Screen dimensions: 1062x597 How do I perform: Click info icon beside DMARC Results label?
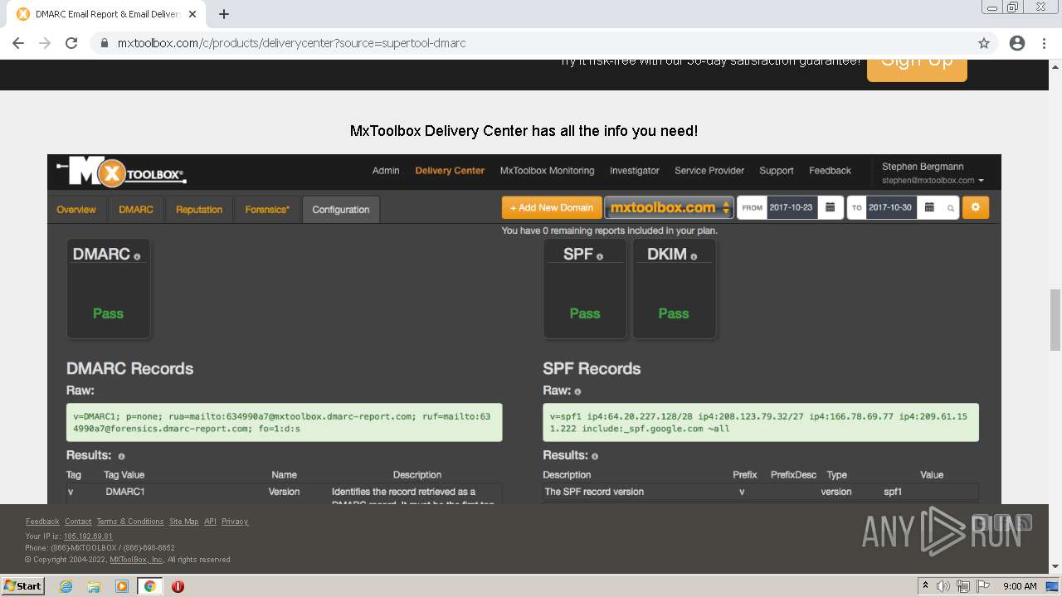pos(121,456)
